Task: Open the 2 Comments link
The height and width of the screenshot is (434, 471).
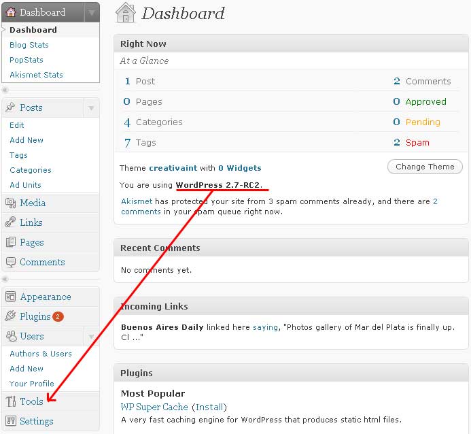Action: [x=396, y=81]
